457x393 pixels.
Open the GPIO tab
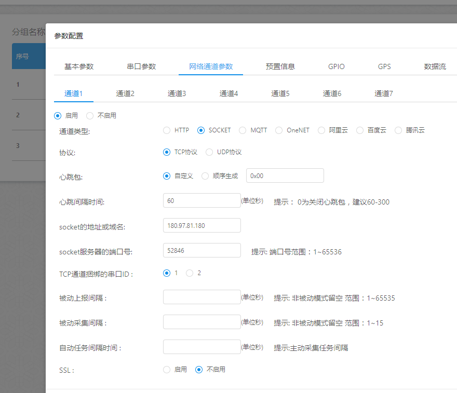(336, 66)
